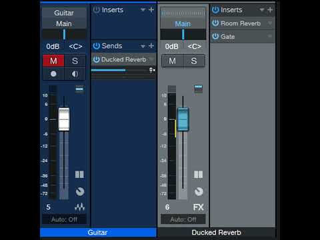
Task: Click the Guitar pan control
Action: coord(64,35)
